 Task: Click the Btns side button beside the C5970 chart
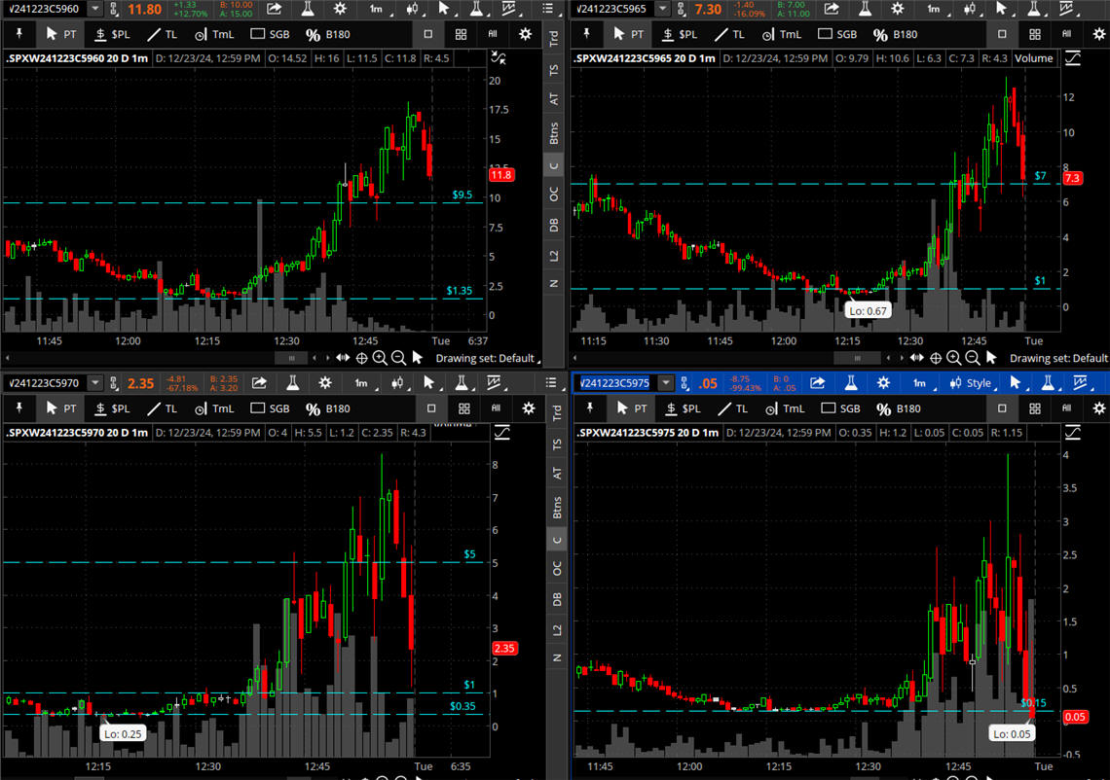click(555, 506)
